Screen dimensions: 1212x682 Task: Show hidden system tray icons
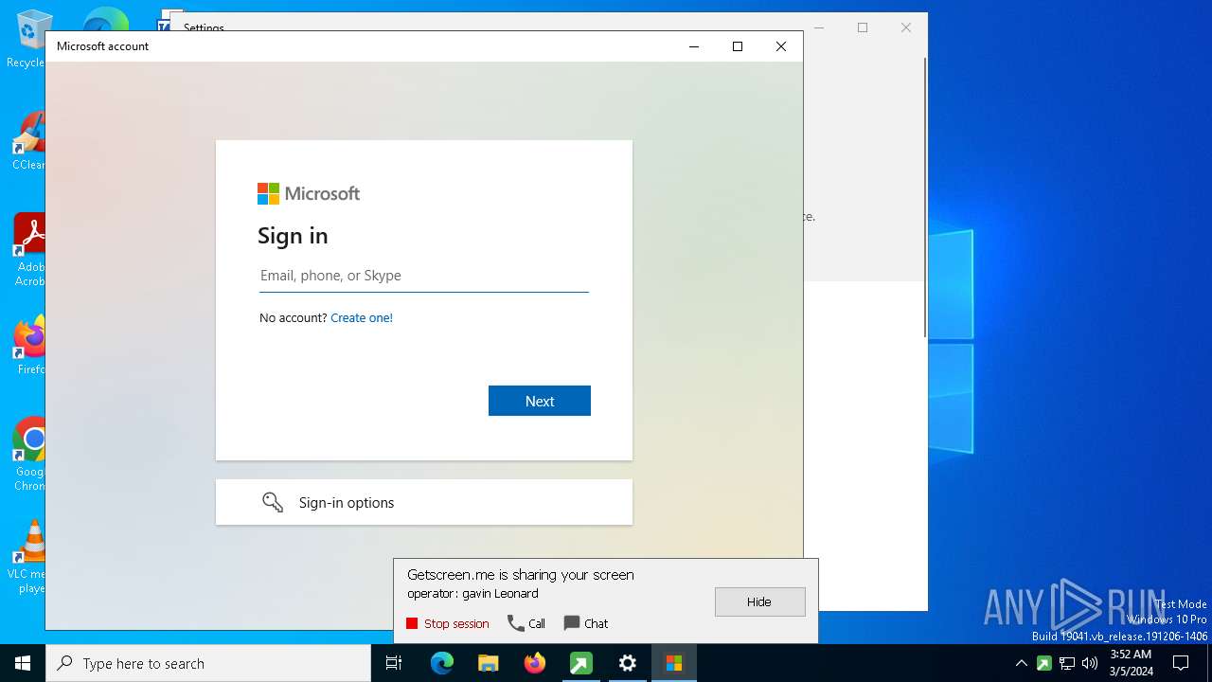1021,663
